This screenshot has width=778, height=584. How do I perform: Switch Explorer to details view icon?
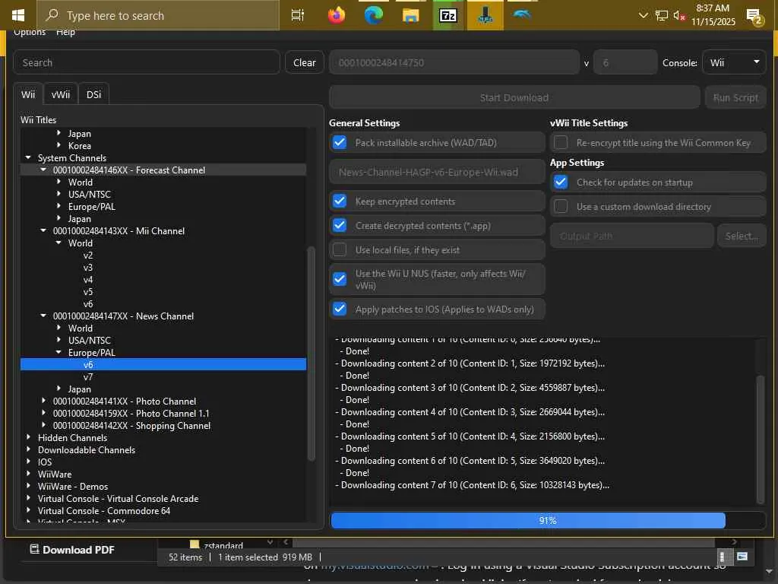[x=723, y=557]
